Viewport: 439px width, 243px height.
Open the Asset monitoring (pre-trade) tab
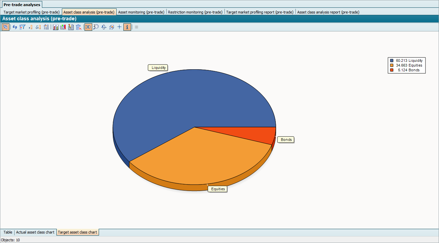(x=141, y=12)
